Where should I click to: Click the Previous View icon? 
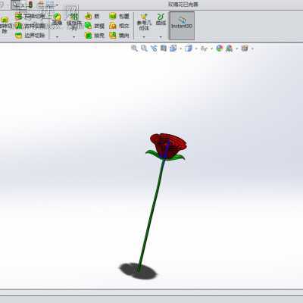coord(154,48)
